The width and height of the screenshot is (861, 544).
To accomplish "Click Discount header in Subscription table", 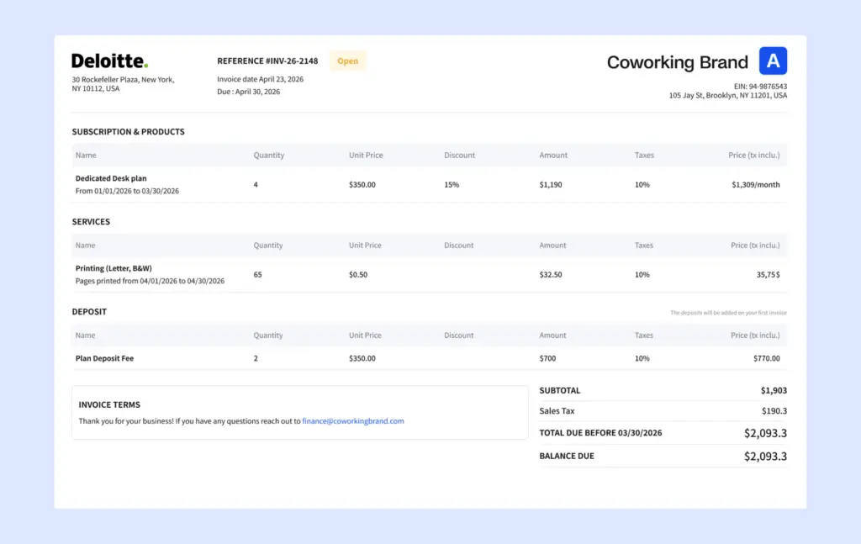I will [460, 156].
